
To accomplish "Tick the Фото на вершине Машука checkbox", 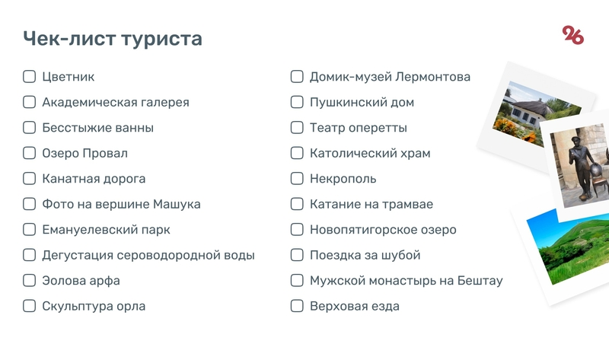I will (30, 204).
